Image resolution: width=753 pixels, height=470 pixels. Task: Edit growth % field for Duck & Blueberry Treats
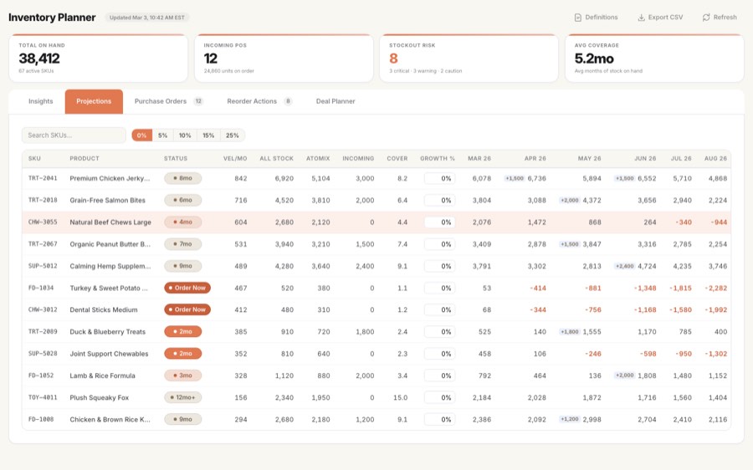tap(439, 332)
